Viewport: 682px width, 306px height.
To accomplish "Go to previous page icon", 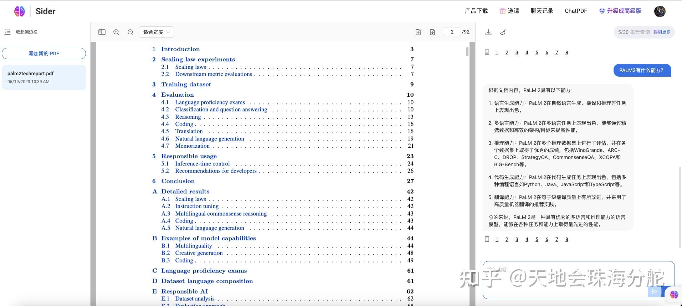I will (x=418, y=32).
